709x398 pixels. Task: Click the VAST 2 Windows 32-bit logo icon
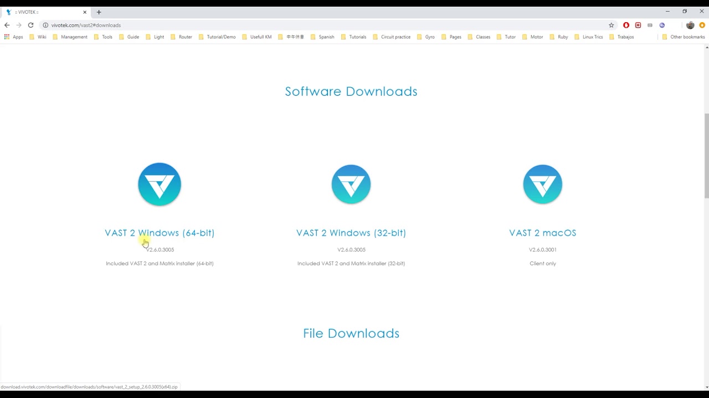click(x=351, y=184)
